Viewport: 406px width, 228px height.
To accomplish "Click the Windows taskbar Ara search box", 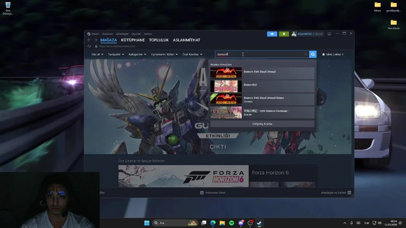I will pyautogui.click(x=175, y=223).
